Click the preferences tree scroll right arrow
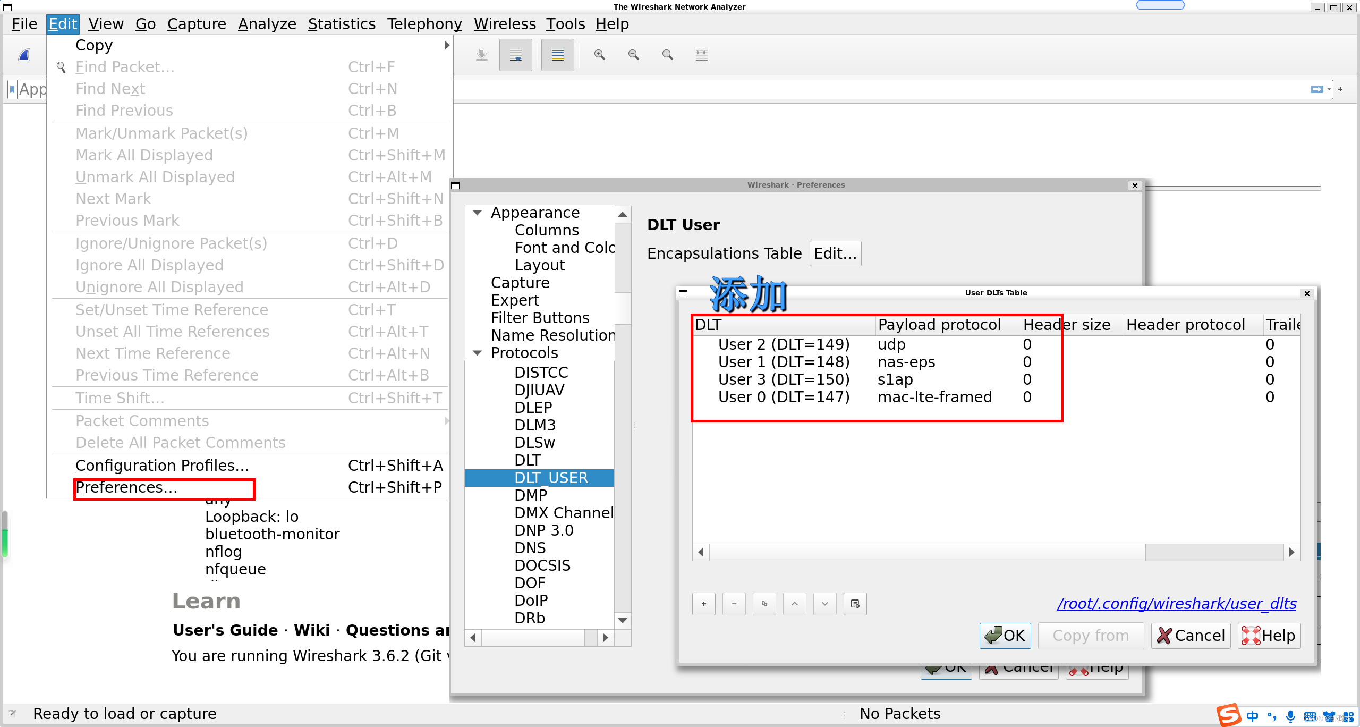The width and height of the screenshot is (1360, 727). pyautogui.click(x=605, y=637)
